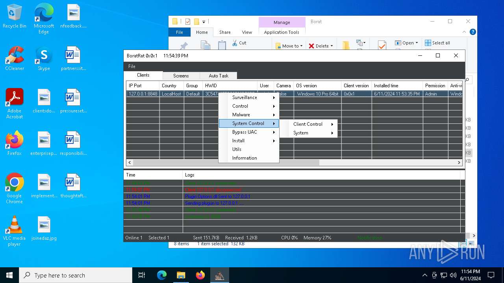Open Edge from the taskbar
504x283 pixels.
(162, 275)
